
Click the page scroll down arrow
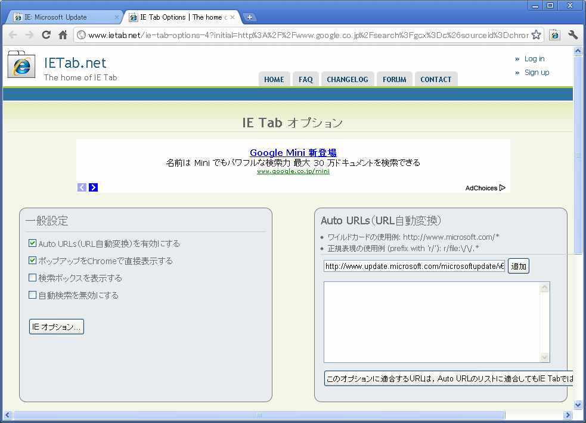tap(578, 405)
